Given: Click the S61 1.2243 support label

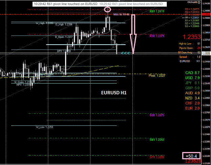Looking at the screenshot, I should pyautogui.click(x=157, y=140).
